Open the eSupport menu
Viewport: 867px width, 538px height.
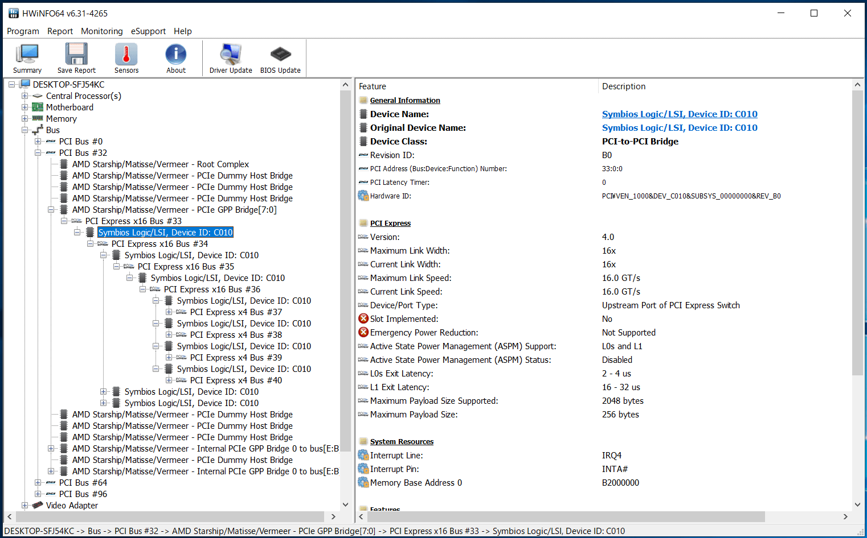click(148, 31)
